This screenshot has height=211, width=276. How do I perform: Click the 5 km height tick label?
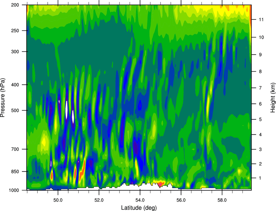pyautogui.click(x=260, y=119)
